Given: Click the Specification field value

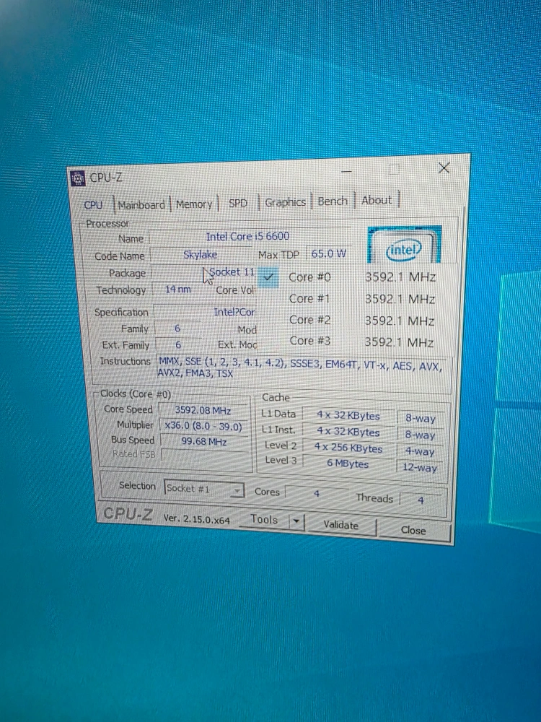Looking at the screenshot, I should (205, 312).
